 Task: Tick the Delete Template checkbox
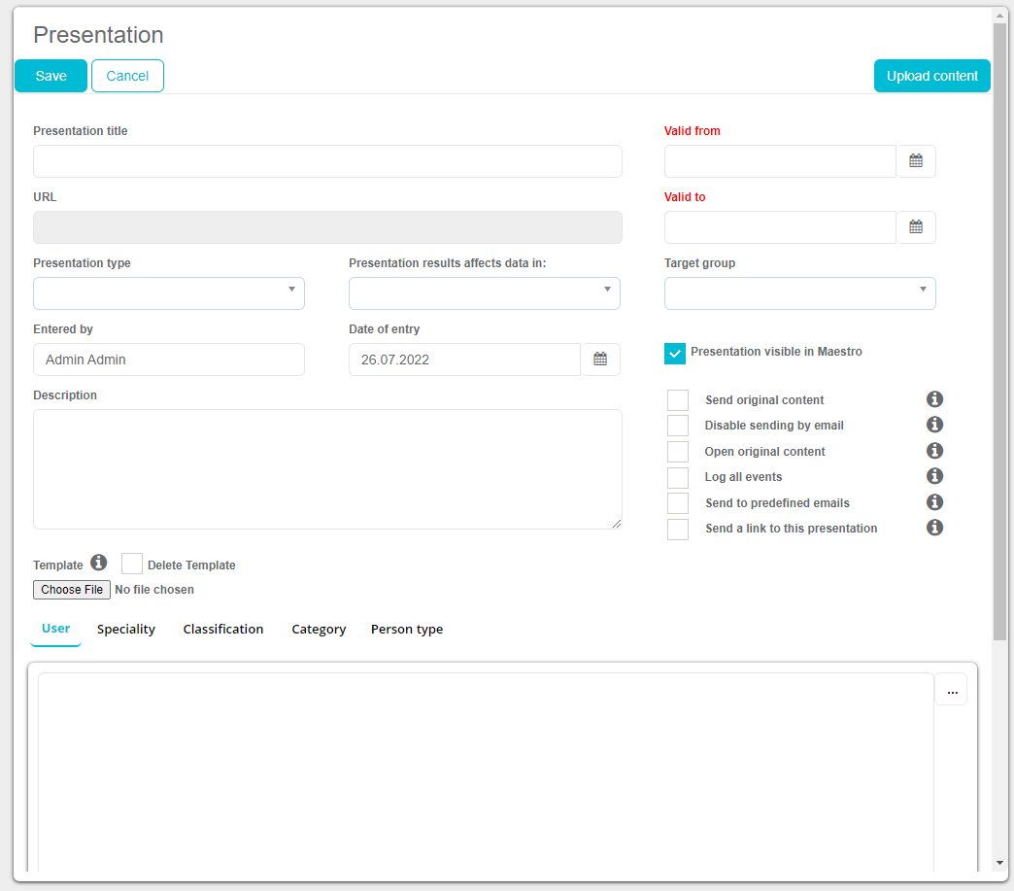coord(132,564)
